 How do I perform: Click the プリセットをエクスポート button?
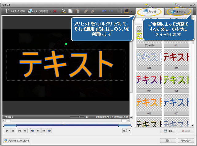[x=17, y=140]
